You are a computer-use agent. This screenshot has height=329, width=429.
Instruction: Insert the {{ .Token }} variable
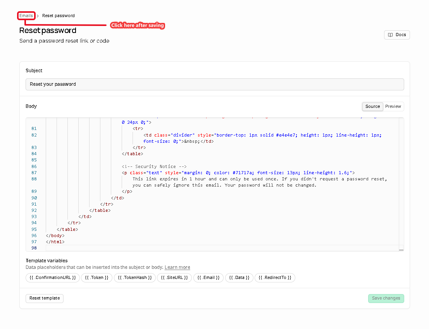pyautogui.click(x=96, y=277)
